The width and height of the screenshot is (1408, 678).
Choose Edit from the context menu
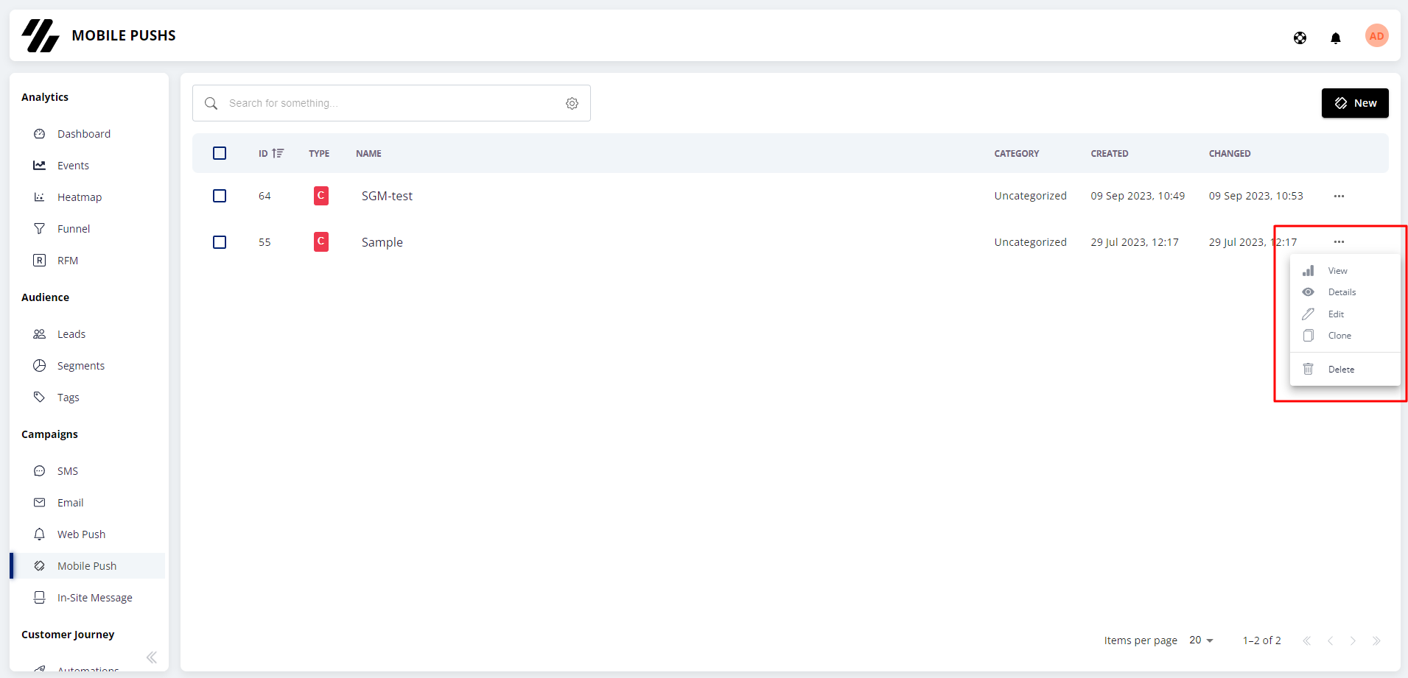coord(1345,314)
